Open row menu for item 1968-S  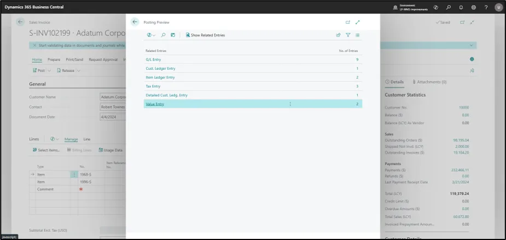pyautogui.click(x=74, y=175)
